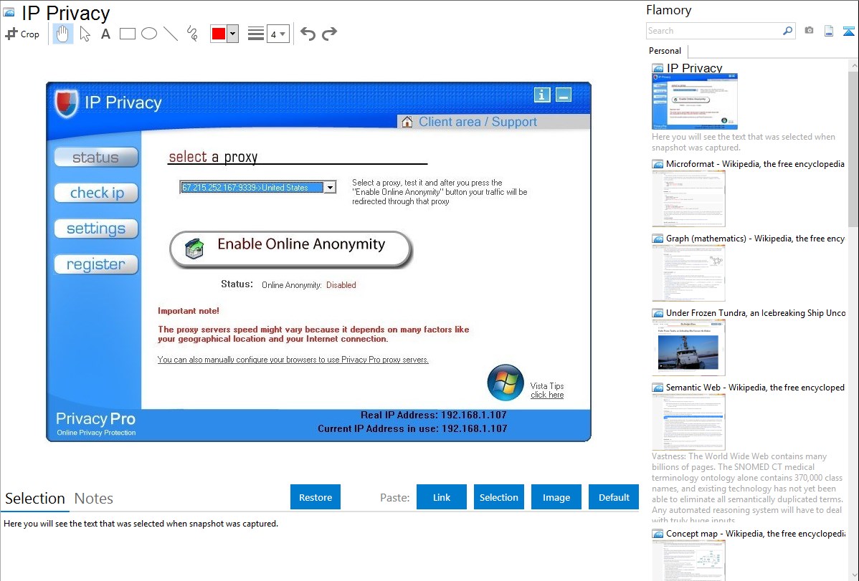Undo the last annotation
Image resolution: width=859 pixels, height=581 pixels.
pos(308,34)
